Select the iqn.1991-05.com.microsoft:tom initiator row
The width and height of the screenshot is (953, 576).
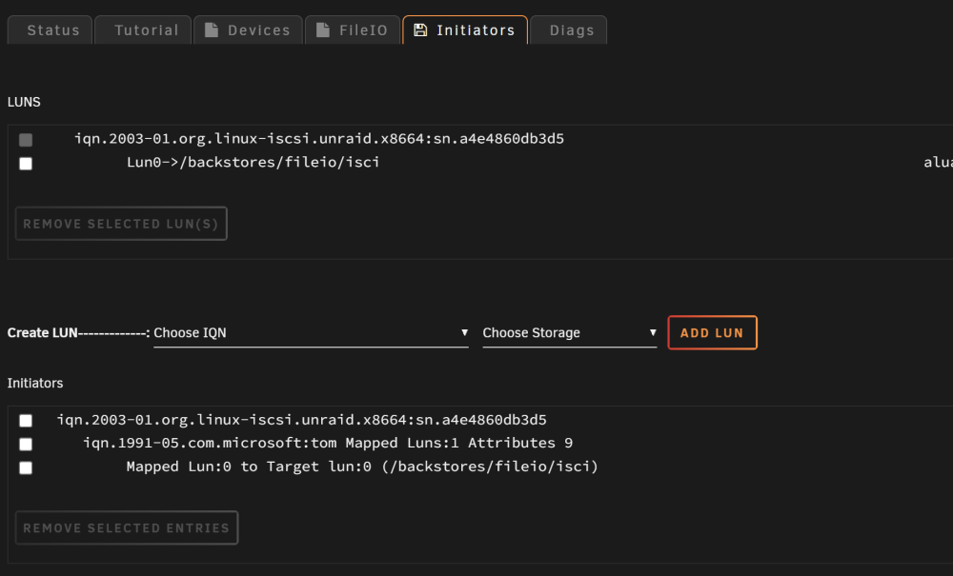pyautogui.click(x=328, y=443)
